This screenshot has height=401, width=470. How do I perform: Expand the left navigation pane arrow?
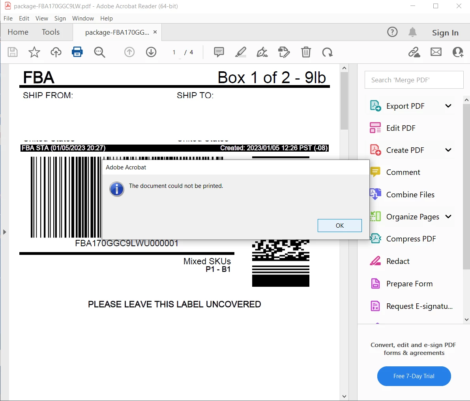pyautogui.click(x=4, y=232)
